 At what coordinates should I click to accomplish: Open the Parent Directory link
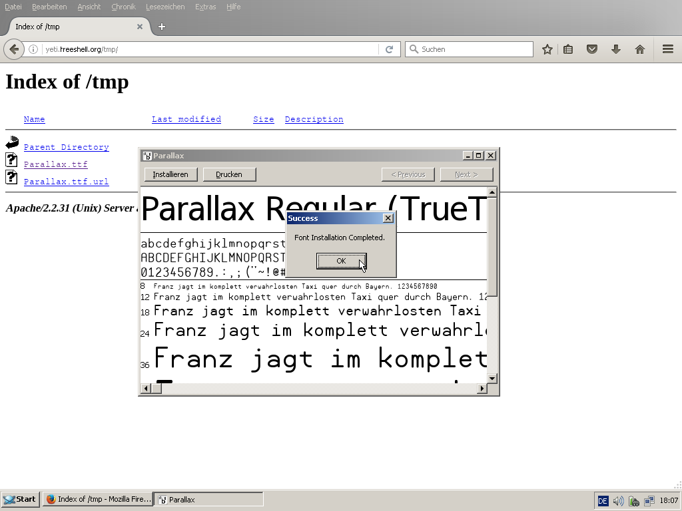[66, 147]
